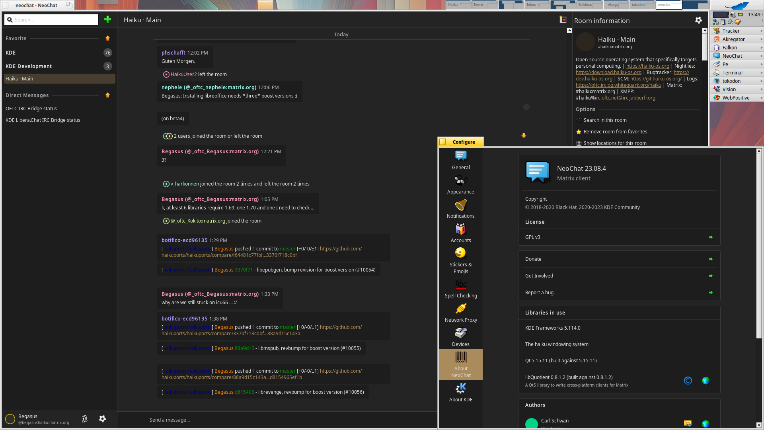Click Remove room from favorites

[x=637, y=132]
